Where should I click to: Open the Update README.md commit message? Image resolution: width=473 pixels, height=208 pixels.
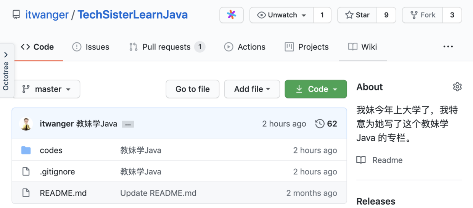(x=158, y=193)
